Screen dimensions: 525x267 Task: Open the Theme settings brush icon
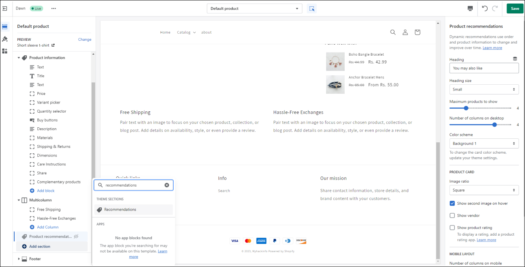pos(5,39)
